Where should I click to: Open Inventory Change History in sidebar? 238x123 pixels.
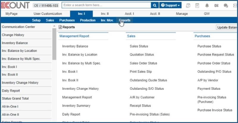pyautogui.click(x=20, y=83)
